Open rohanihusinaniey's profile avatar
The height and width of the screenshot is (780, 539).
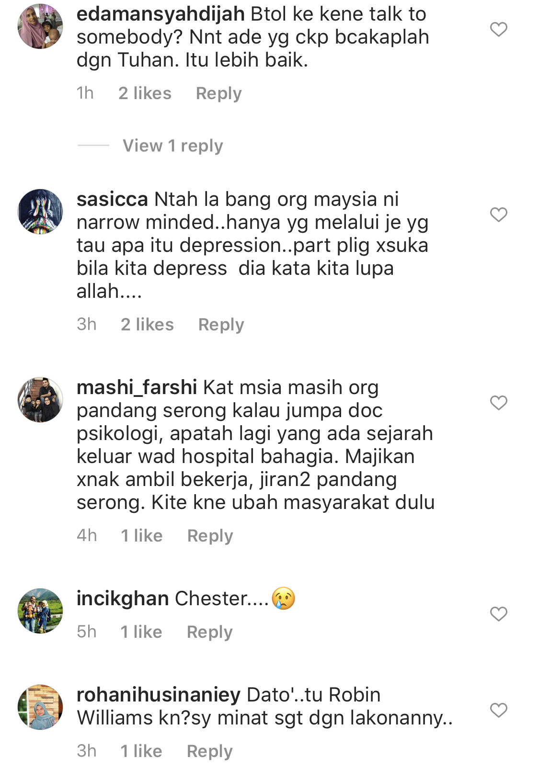coord(40,707)
